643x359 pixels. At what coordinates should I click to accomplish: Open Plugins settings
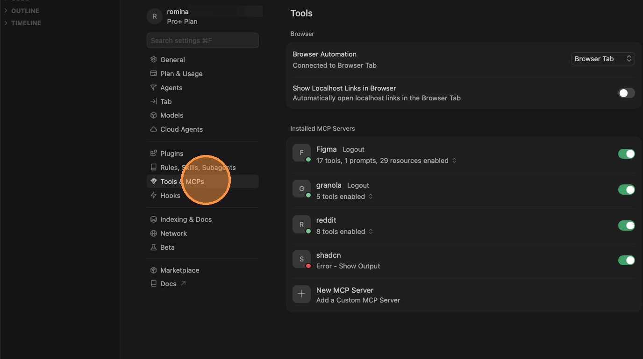point(202,153)
